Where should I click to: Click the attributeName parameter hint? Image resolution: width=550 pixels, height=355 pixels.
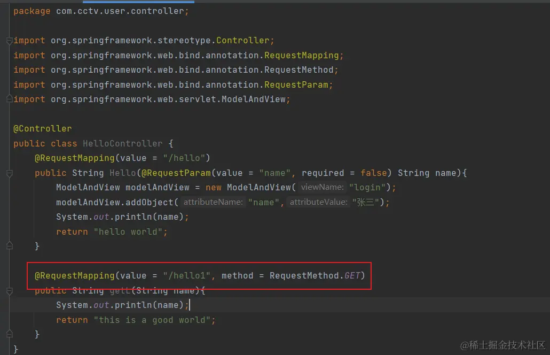[x=213, y=202]
